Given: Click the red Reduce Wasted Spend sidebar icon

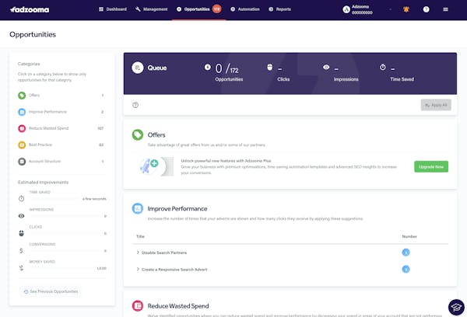Looking at the screenshot, I should click(22, 128).
